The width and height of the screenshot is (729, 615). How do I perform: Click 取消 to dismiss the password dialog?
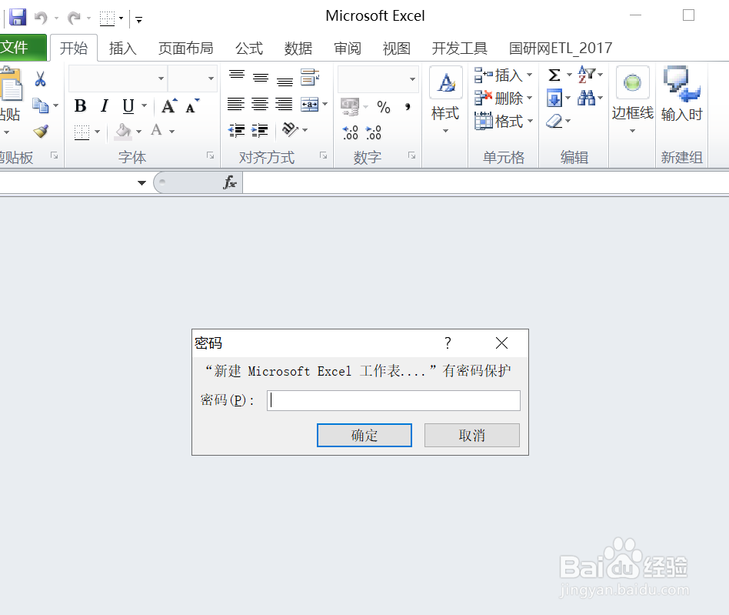pos(471,435)
